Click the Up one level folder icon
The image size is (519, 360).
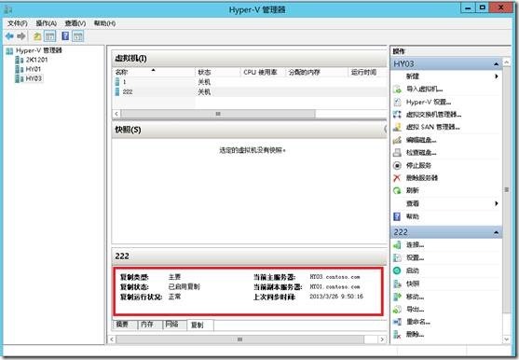pos(37,36)
